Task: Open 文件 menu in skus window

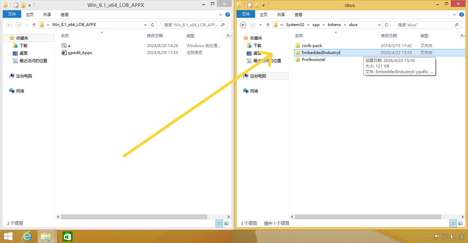Action: [x=246, y=14]
